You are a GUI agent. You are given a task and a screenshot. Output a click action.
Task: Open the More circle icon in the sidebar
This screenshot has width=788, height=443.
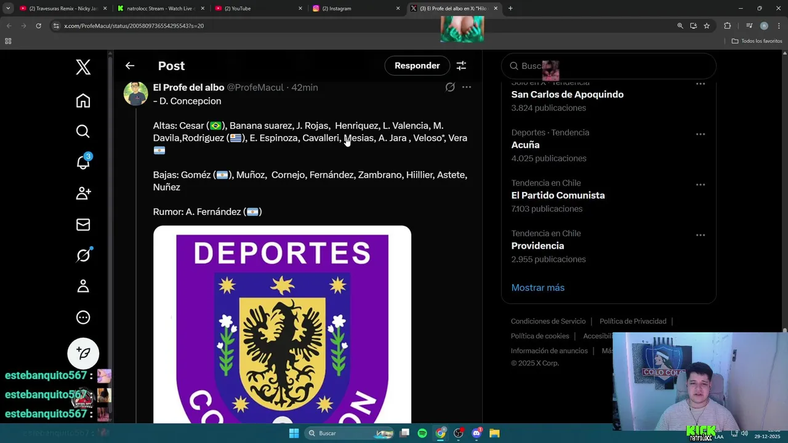[83, 317]
